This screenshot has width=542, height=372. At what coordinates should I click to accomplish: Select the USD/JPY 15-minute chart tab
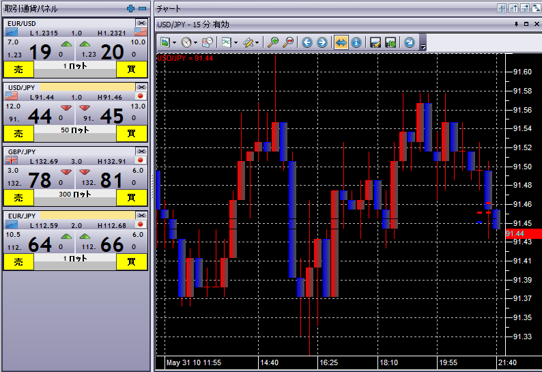point(194,25)
